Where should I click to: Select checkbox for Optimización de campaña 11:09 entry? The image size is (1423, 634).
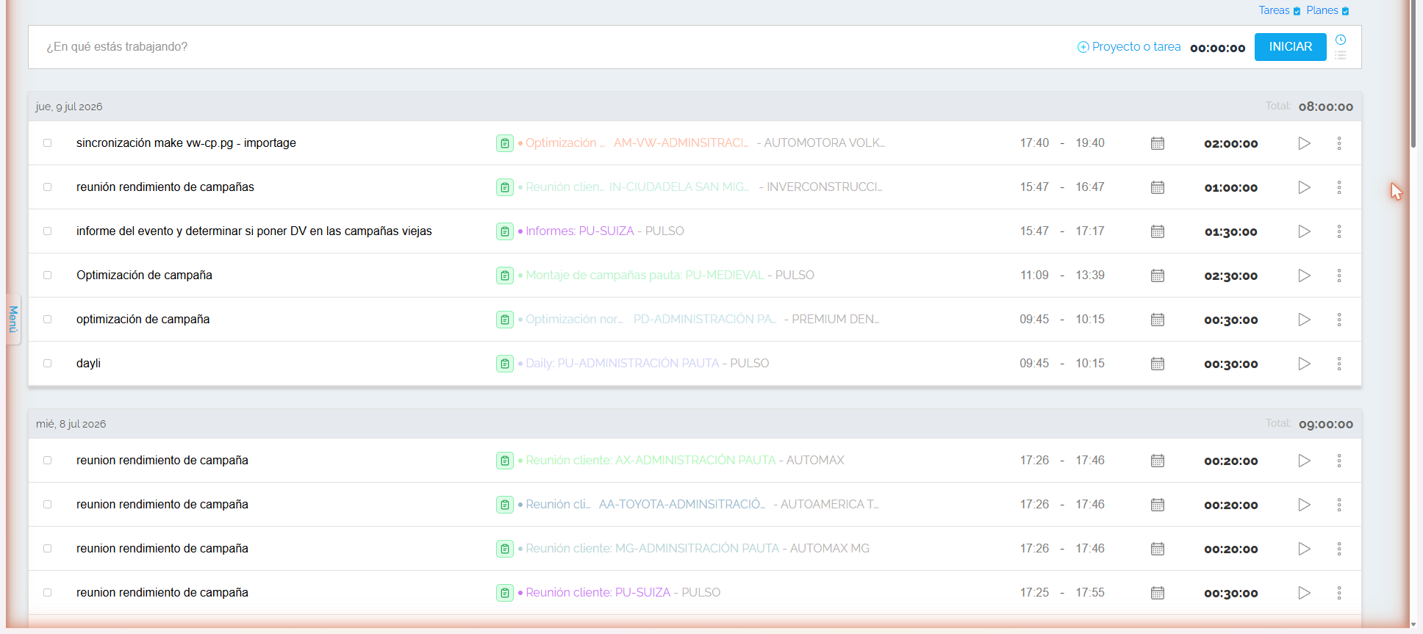(x=47, y=275)
